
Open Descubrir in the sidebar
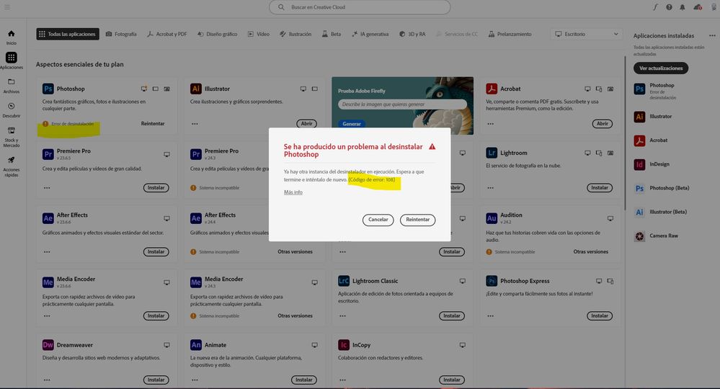click(11, 110)
